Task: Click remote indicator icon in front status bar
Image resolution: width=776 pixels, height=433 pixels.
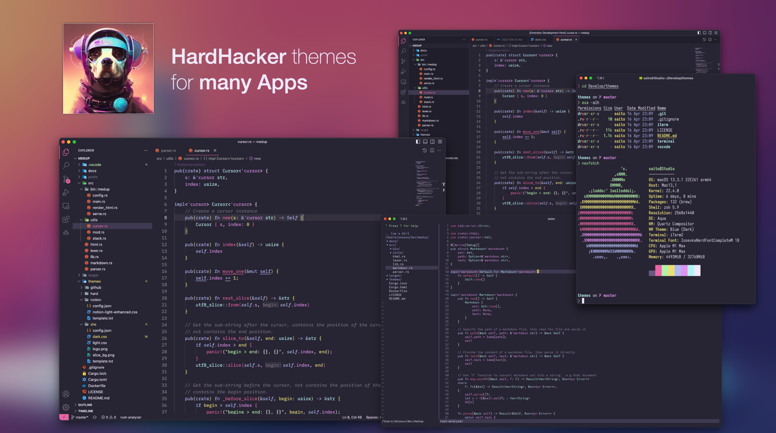Action: click(64, 417)
